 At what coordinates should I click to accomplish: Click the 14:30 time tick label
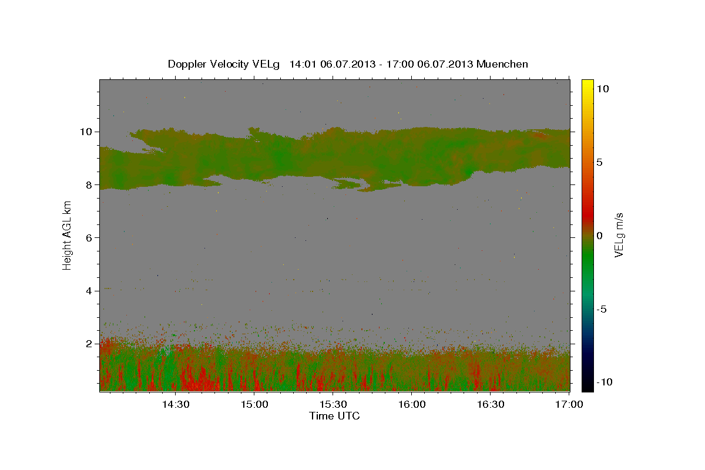tap(175, 404)
